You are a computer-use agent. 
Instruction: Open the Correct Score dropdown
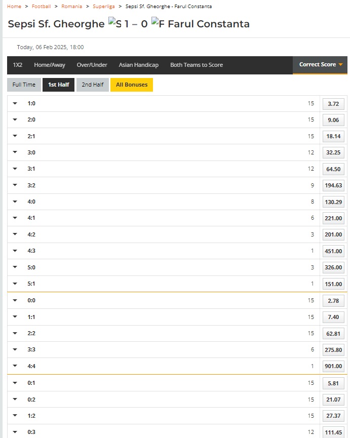pyautogui.click(x=320, y=65)
